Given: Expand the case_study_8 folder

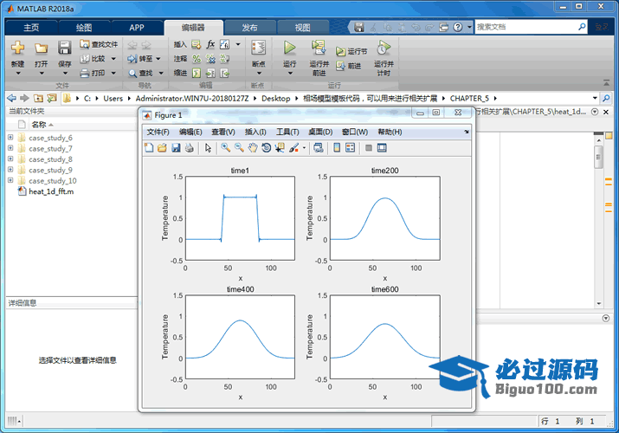Looking at the screenshot, I should click(x=10, y=158).
